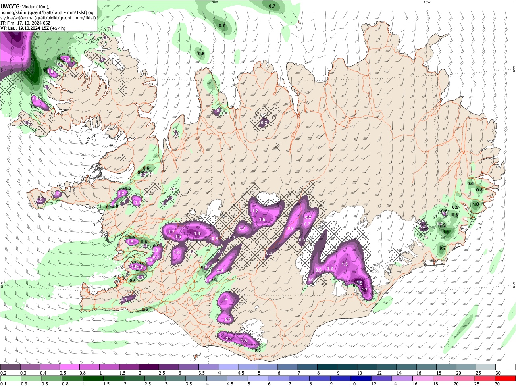Pick upper-row dark teal swatch between 8 and 9
The image size is (516, 387).
(327, 367)
